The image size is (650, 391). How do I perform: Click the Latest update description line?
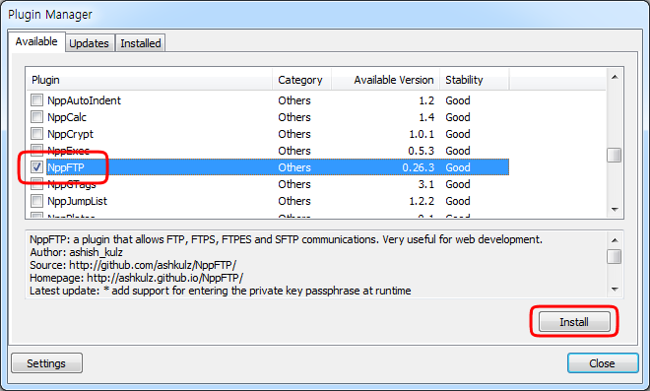pyautogui.click(x=221, y=291)
